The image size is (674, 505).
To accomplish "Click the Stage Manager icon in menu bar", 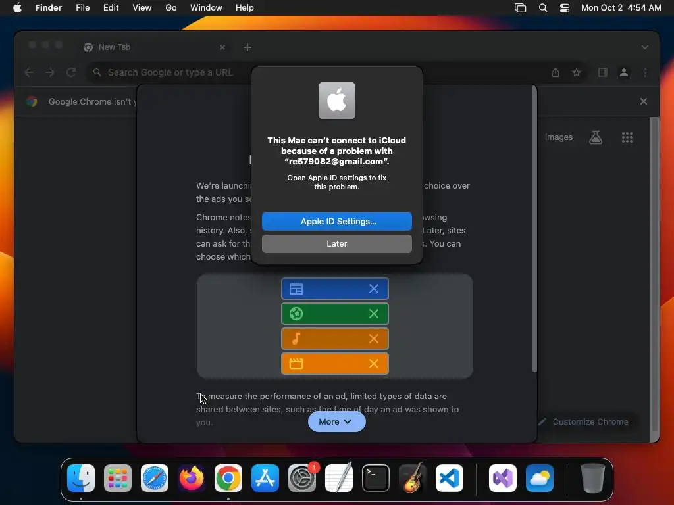I will point(520,8).
